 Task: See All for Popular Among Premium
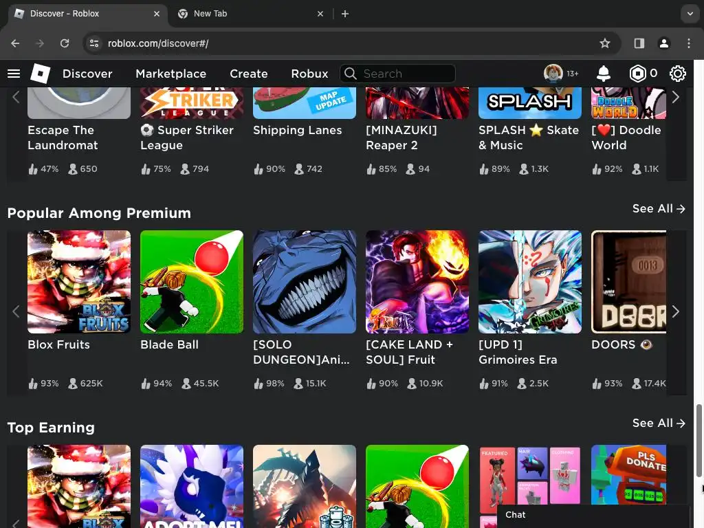(x=659, y=208)
